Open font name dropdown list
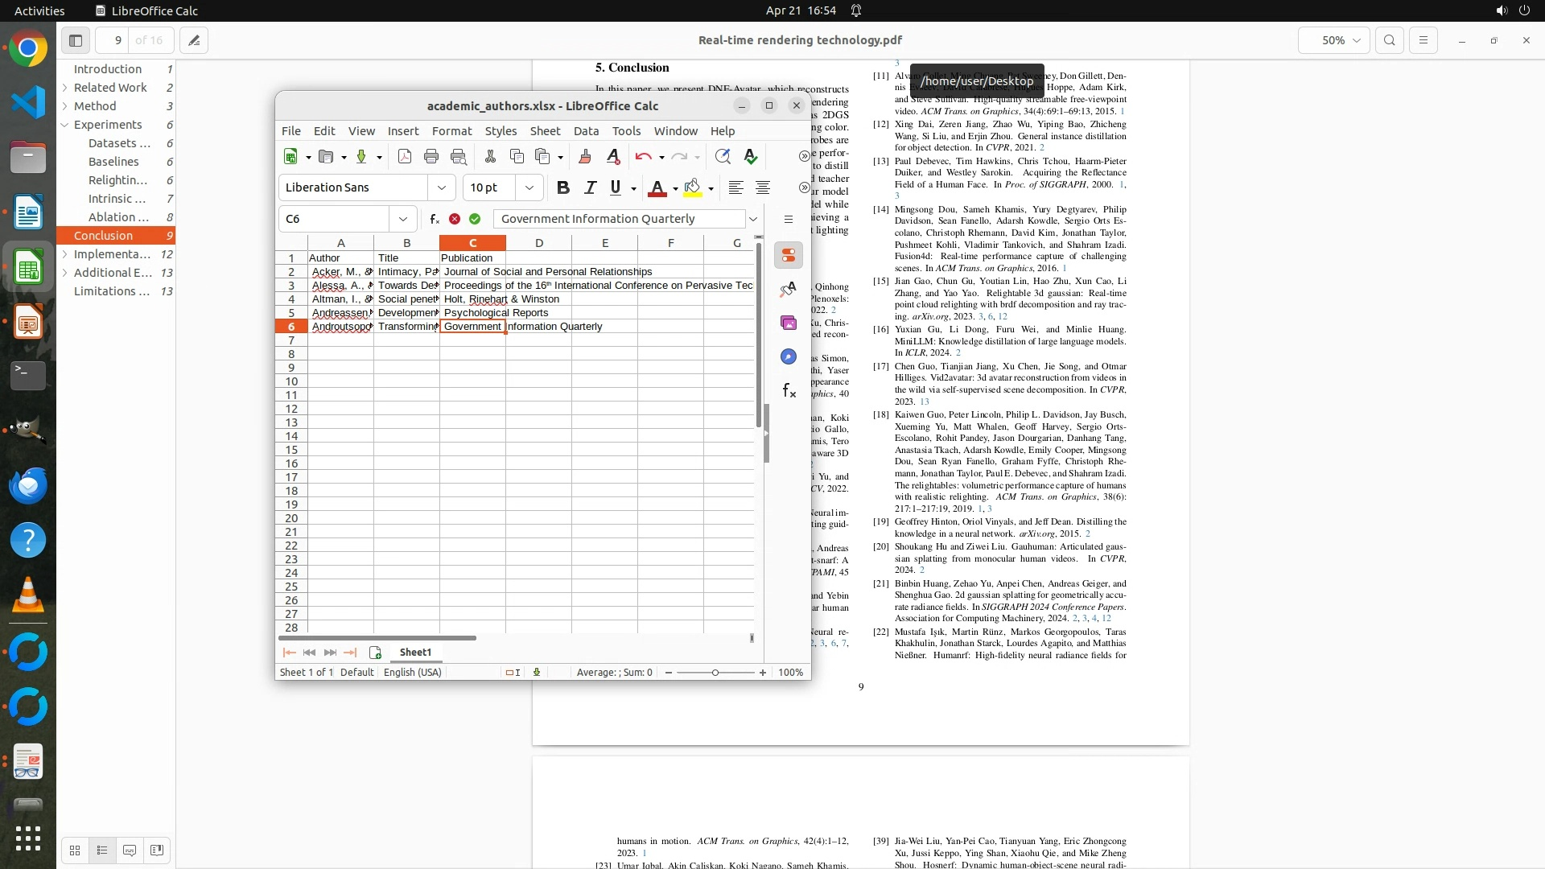The image size is (1545, 869). [441, 187]
